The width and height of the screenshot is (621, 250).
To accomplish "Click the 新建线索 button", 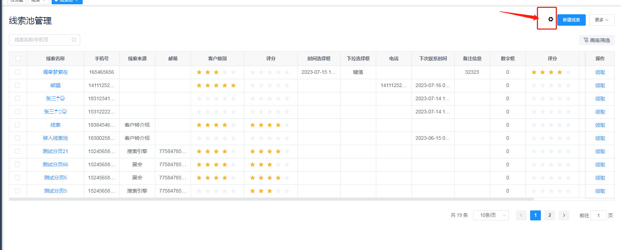I will pos(571,20).
